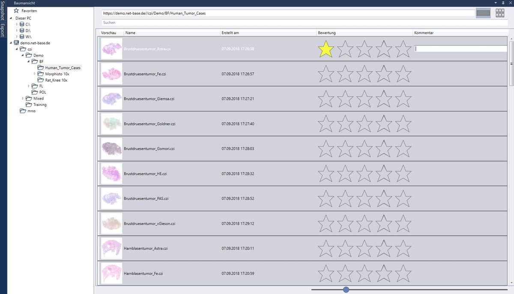Image resolution: width=514 pixels, height=294 pixels.
Task: Select Dieser PC tree label
Action: click(x=23, y=18)
